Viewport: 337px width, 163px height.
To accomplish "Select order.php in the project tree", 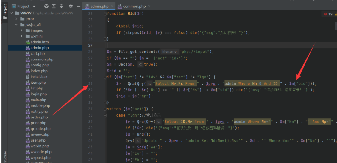I will click(x=39, y=117).
